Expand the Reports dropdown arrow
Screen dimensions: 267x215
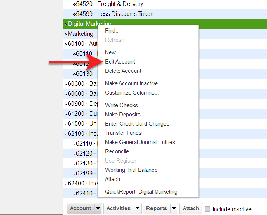tap(174, 208)
